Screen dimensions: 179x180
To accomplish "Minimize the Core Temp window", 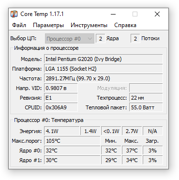I will coord(113,14).
